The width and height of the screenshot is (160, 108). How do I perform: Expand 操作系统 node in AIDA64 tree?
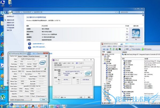point(103,60)
